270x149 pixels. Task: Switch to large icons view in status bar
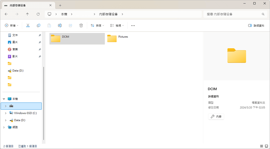[x=267, y=146]
